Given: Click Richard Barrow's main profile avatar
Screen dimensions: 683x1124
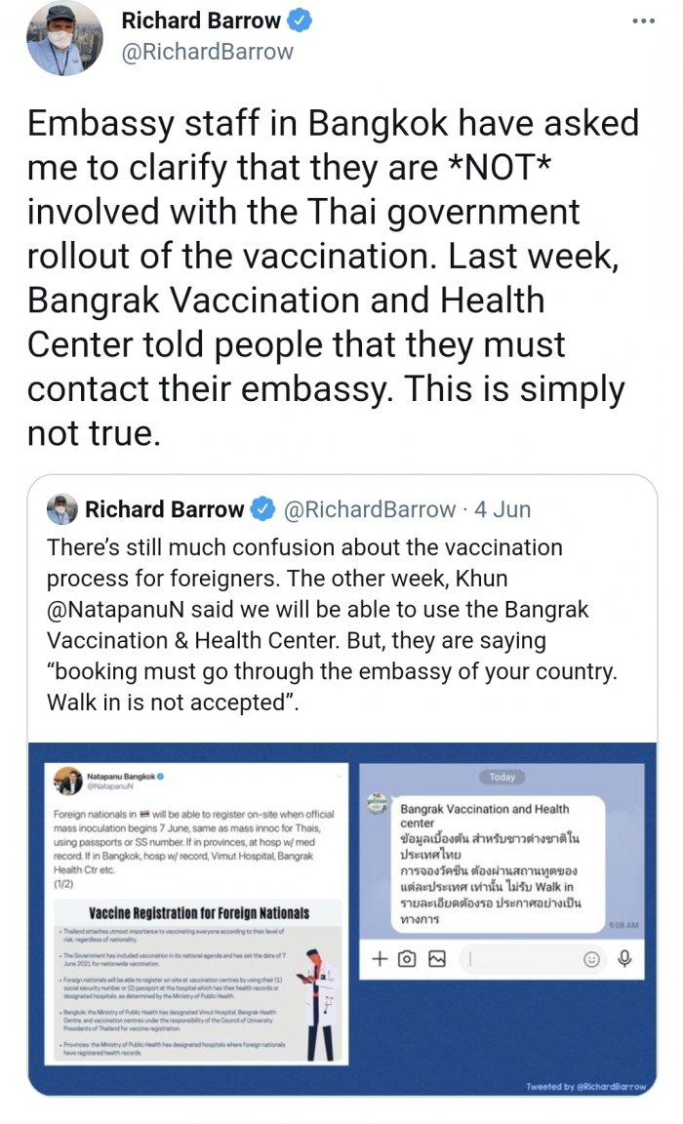Looking at the screenshot, I should click(63, 39).
